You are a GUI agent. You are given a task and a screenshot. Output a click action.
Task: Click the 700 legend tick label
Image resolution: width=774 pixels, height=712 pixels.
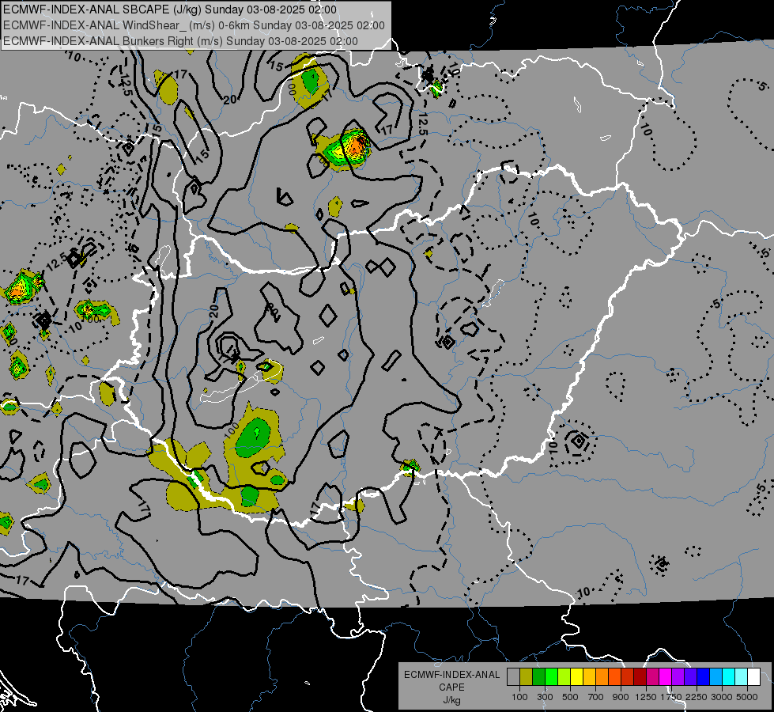tap(596, 697)
